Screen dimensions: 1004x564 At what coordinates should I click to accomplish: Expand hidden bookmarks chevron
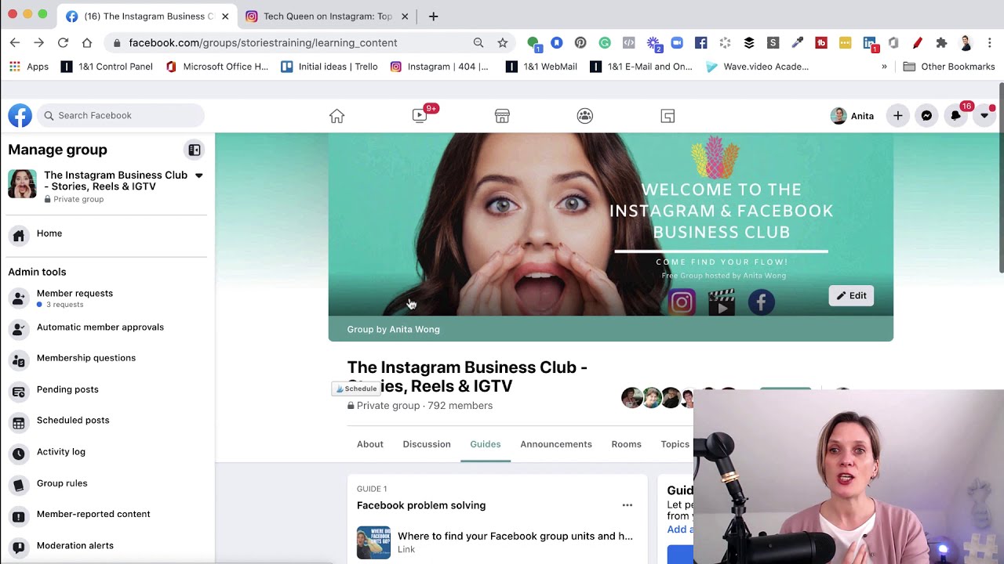point(884,67)
